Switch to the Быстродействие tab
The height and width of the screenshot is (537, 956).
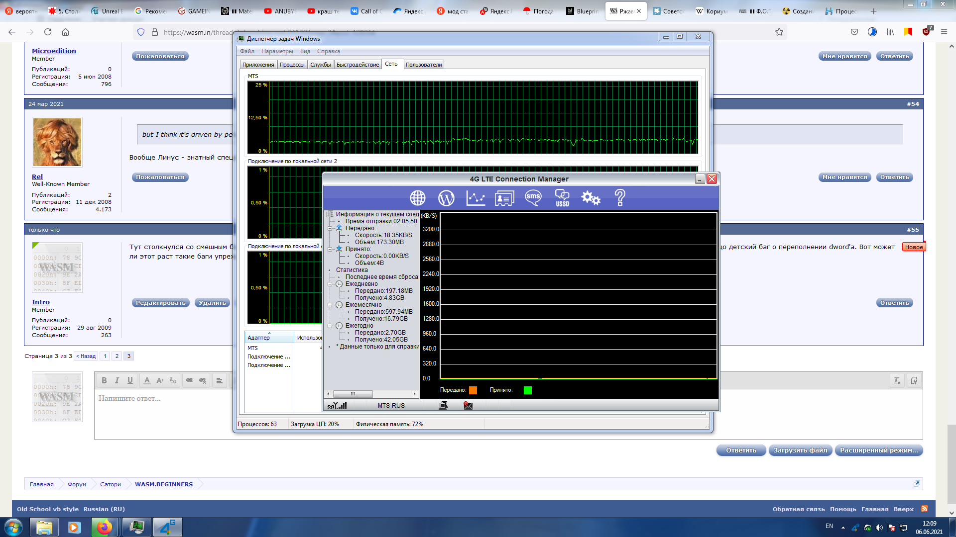tap(358, 65)
